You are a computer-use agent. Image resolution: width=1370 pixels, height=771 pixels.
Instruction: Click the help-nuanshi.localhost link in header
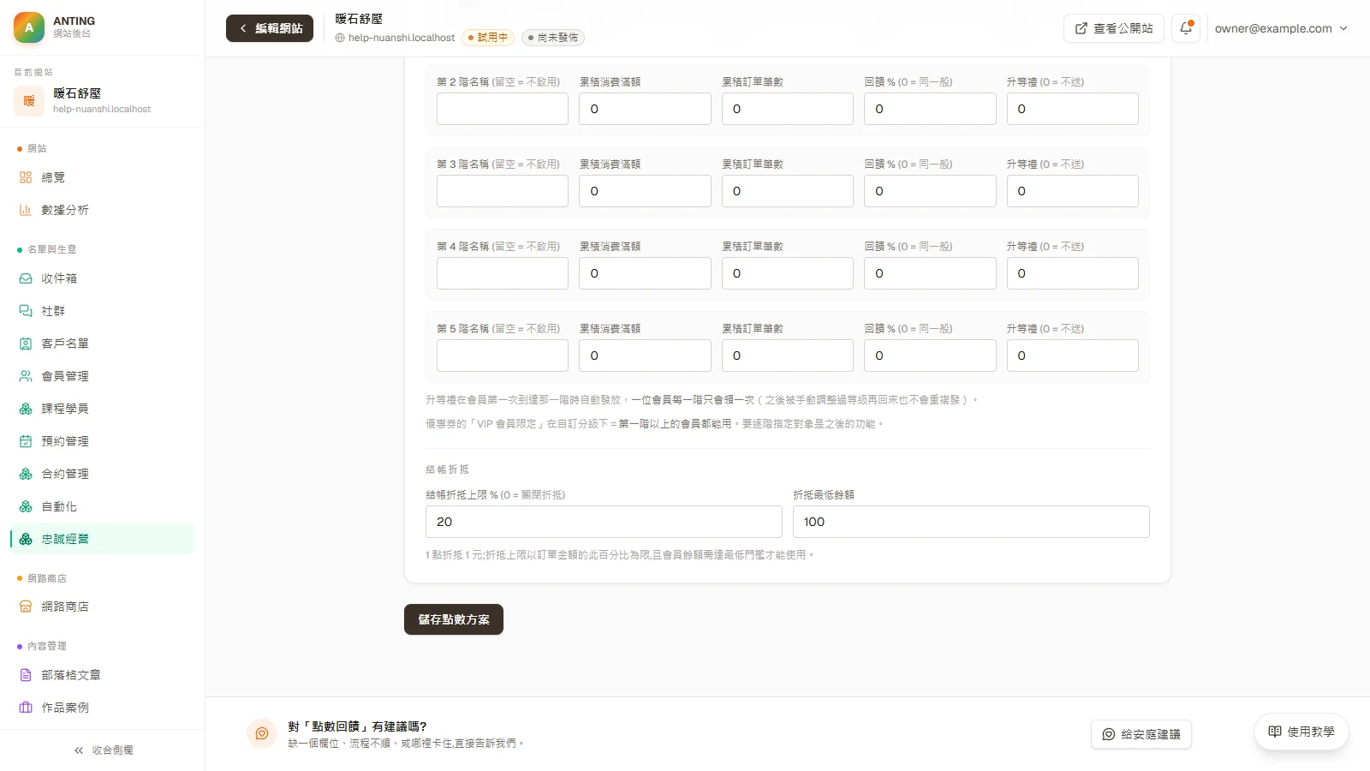pos(396,38)
